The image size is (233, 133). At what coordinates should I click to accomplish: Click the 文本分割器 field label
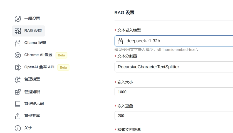click(x=127, y=56)
